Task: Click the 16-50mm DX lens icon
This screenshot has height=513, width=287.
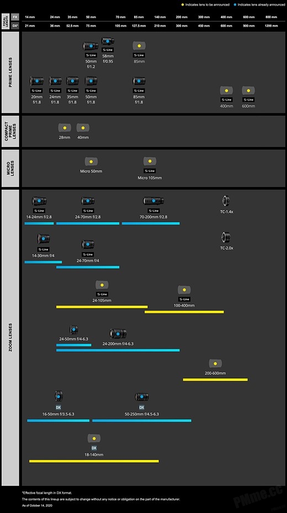Action: (59, 396)
